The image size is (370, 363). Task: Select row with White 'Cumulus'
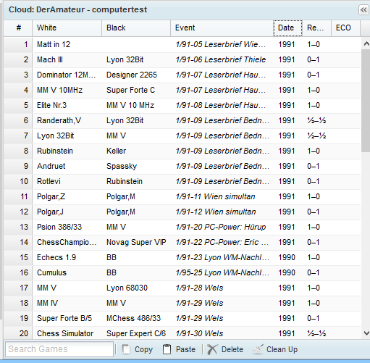[182, 272]
